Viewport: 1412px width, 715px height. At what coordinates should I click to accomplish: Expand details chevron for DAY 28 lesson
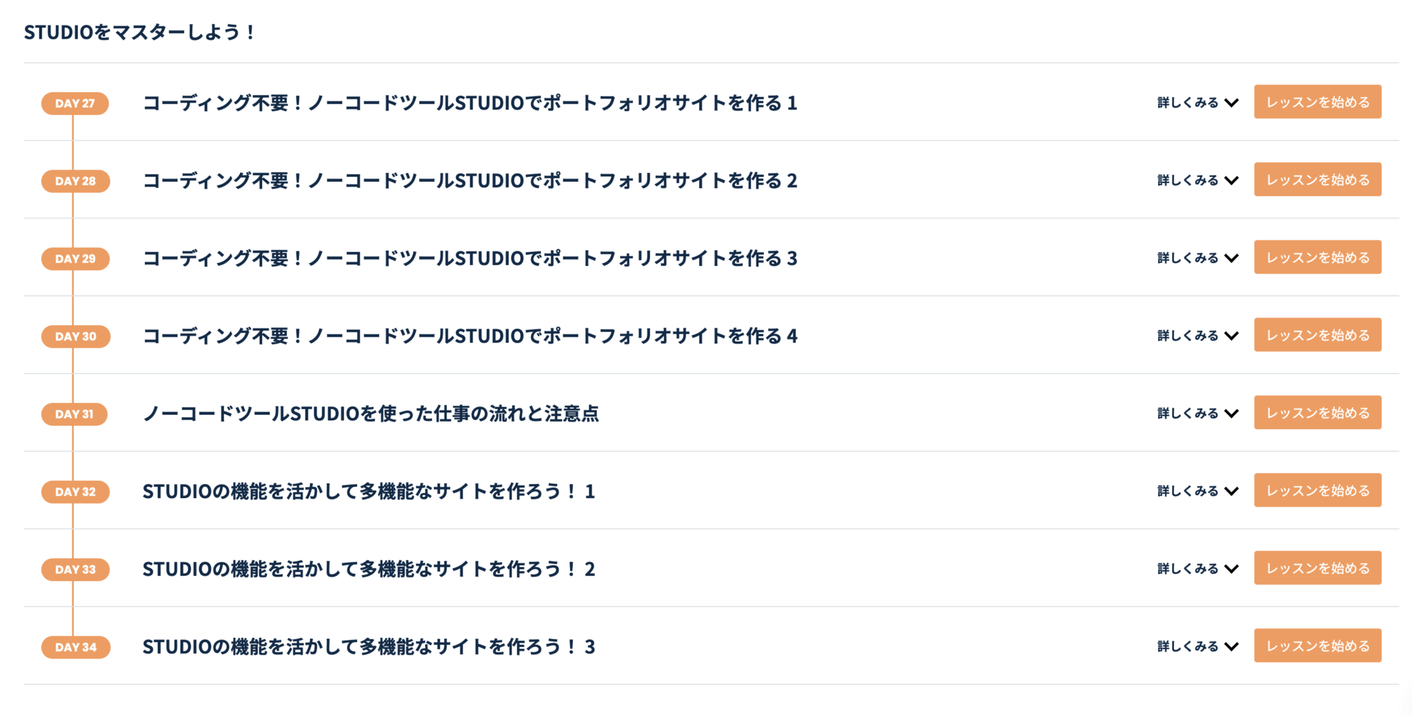(1231, 180)
